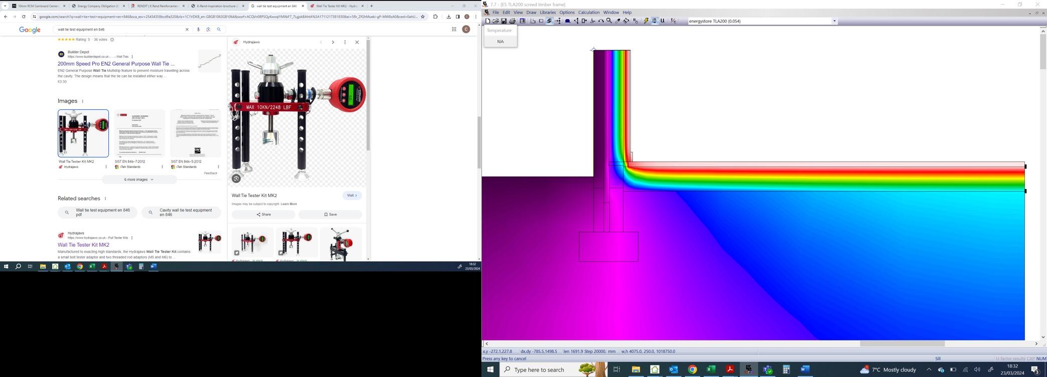Click the Feedback link under images
Image resolution: width=1047 pixels, height=377 pixels.
tap(211, 173)
